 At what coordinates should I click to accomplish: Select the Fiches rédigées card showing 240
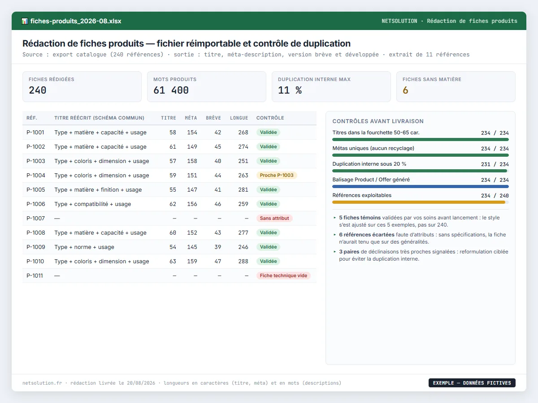click(x=82, y=86)
